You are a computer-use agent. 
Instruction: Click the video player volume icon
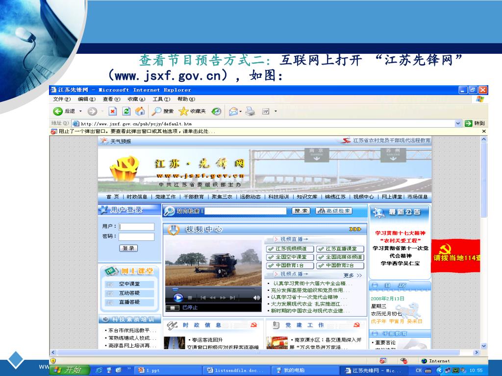point(256,298)
